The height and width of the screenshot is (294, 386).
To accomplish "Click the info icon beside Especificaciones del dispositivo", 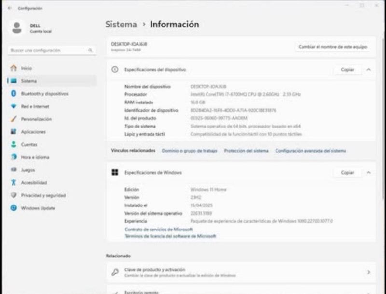I will [115, 70].
